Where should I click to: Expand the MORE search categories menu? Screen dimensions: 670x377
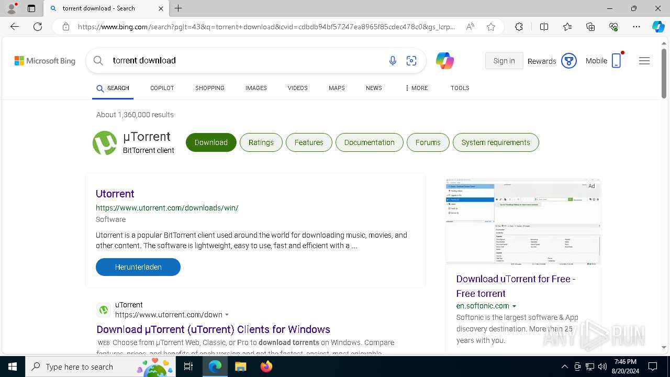(x=416, y=88)
